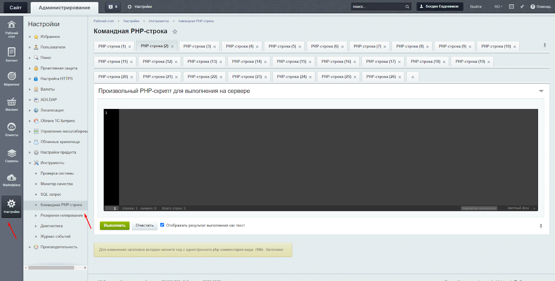555x281 pixels.
Task: Expand the Валюты tree node
Action: 30,90
